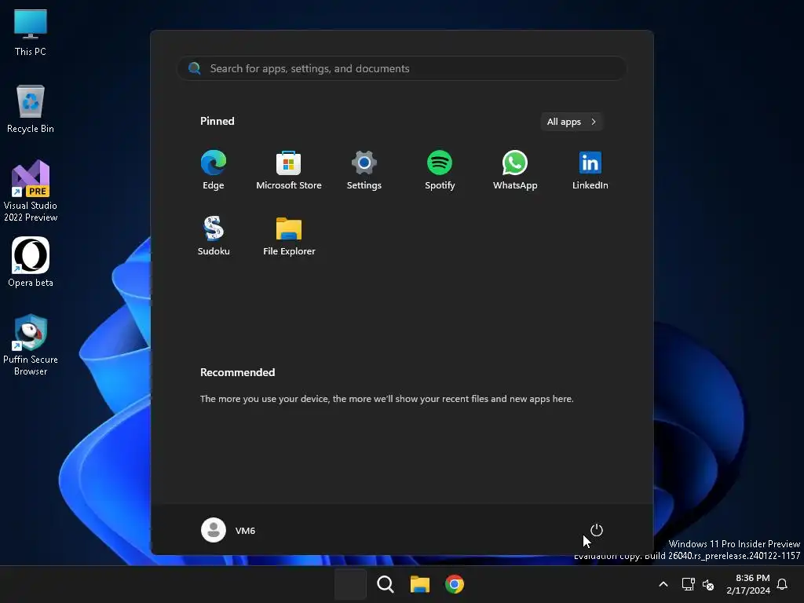Open File Explorer from pinned apps
The height and width of the screenshot is (603, 804).
[289, 236]
